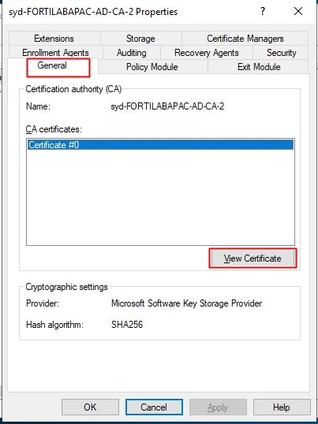Switch to the Exit Module tab

pyautogui.click(x=259, y=67)
